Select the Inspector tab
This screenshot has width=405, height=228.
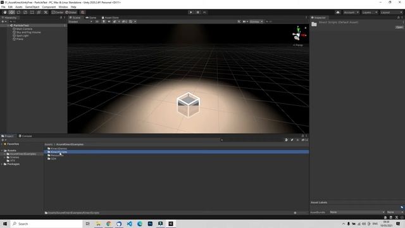[x=318, y=18]
